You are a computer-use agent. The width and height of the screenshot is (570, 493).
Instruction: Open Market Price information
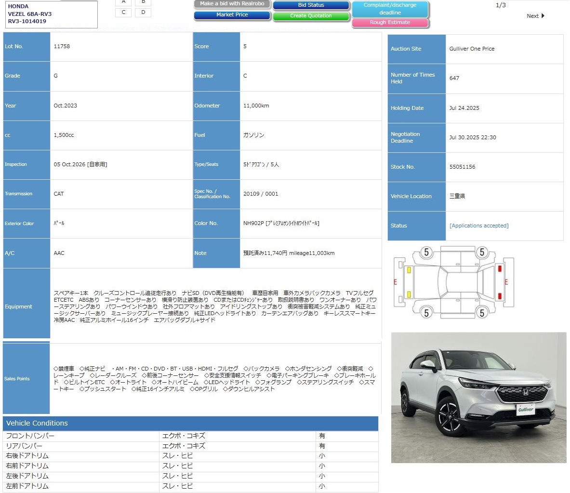(232, 15)
